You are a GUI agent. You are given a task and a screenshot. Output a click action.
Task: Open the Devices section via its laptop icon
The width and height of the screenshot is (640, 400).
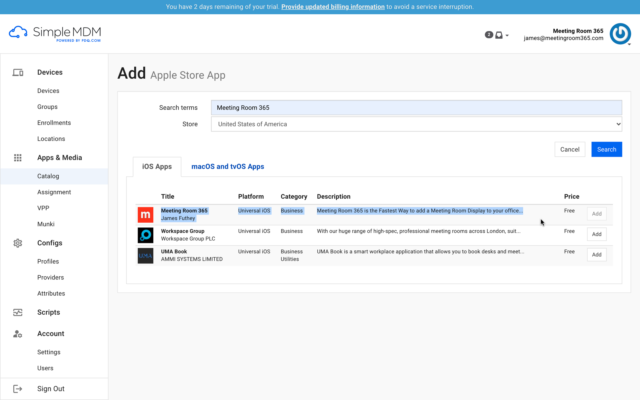point(18,72)
